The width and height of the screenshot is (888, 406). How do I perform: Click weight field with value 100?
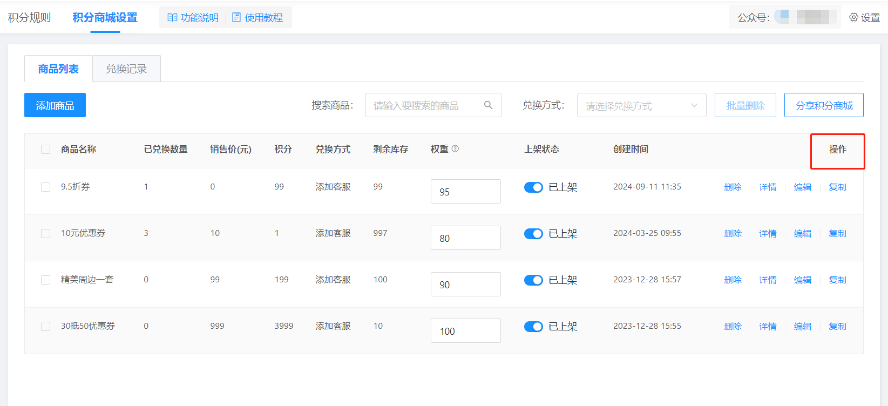click(x=466, y=331)
